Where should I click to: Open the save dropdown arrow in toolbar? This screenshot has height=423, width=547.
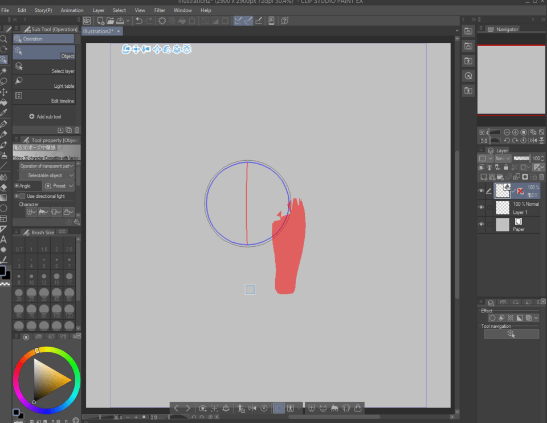(128, 21)
